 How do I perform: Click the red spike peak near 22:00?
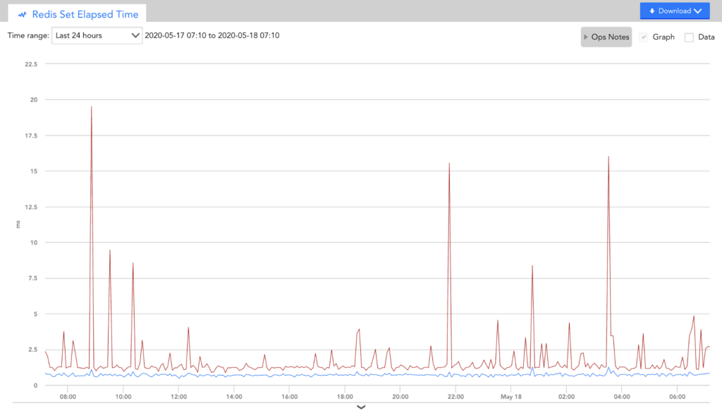tap(449, 164)
